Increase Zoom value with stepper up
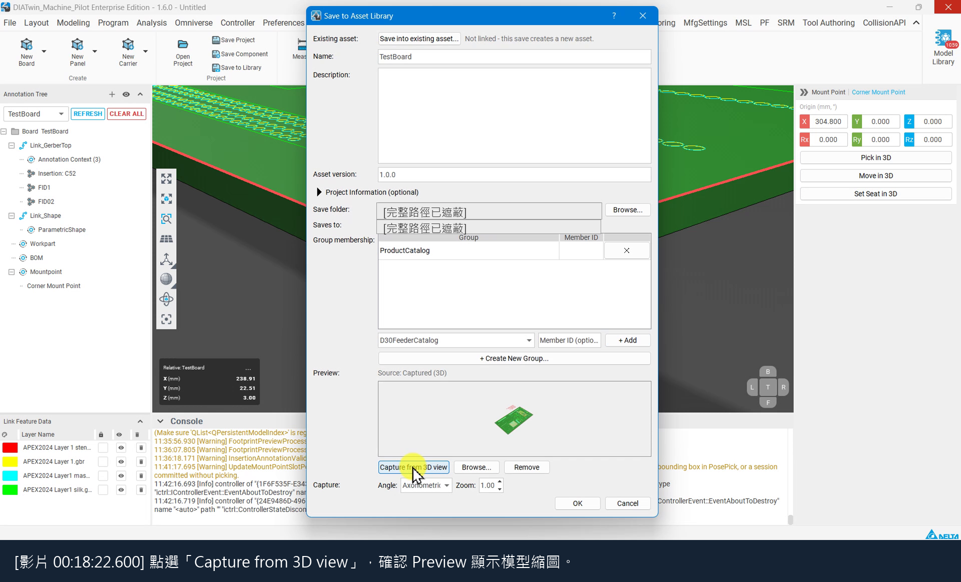Image resolution: width=961 pixels, height=582 pixels. (x=500, y=482)
